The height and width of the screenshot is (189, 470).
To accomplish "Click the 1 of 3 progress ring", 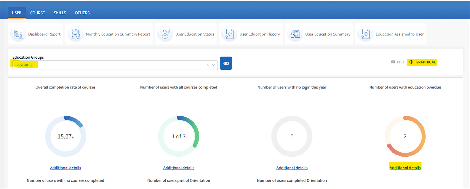I will (179, 136).
